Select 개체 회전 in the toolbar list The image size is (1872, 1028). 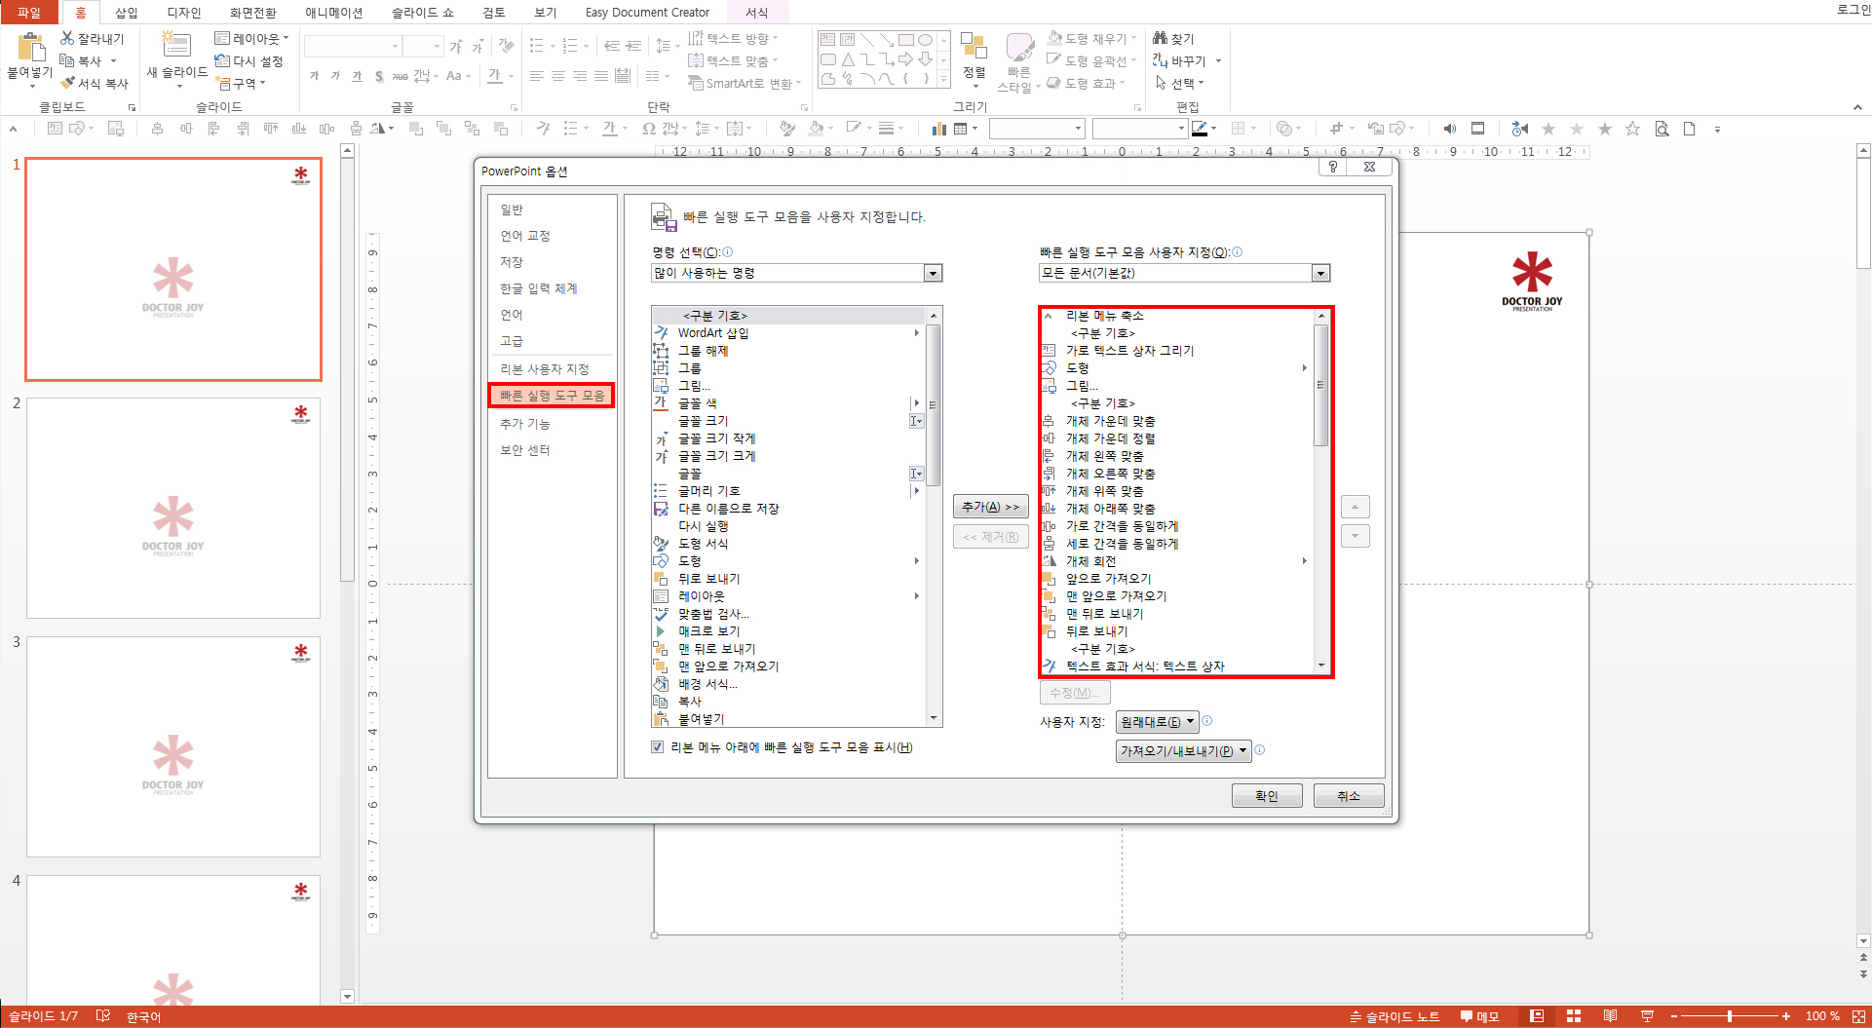1177,561
